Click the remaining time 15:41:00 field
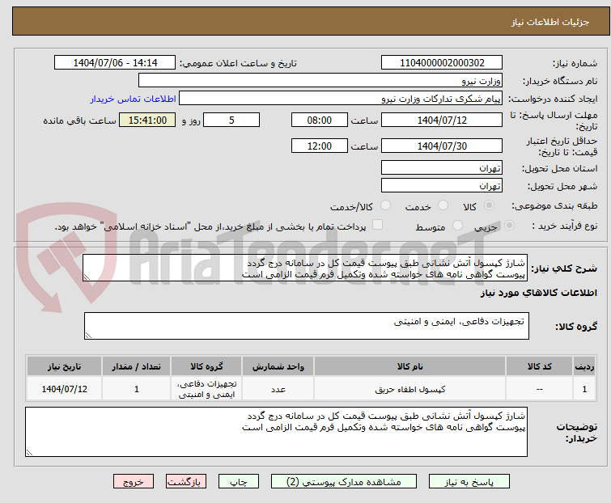The image size is (611, 503). point(147,120)
